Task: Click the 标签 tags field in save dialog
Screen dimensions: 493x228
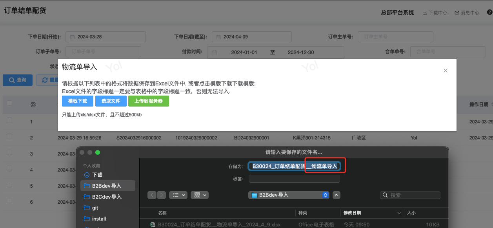Action: pyautogui.click(x=294, y=179)
